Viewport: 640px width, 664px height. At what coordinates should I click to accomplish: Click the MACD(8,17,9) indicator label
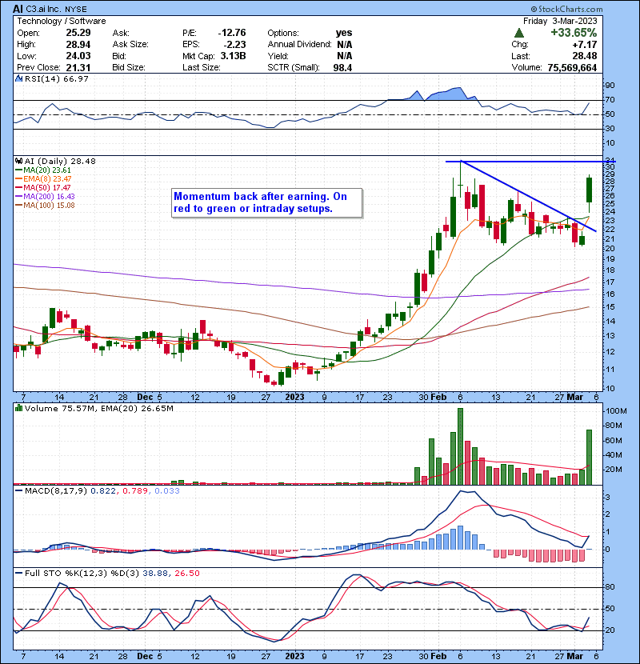56,490
